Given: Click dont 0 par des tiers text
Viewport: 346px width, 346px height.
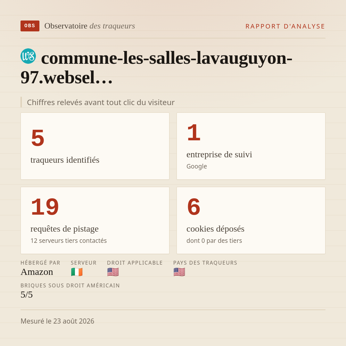Looking at the screenshot, I should point(214,241).
